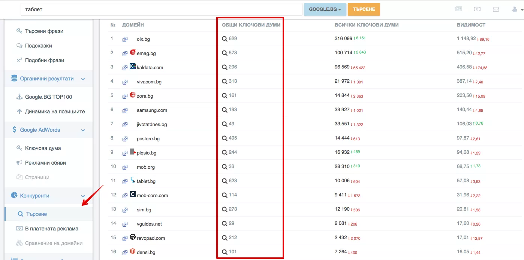Open external link icon for plesio.bg
Screen dimensions: 524x260
(x=125, y=153)
